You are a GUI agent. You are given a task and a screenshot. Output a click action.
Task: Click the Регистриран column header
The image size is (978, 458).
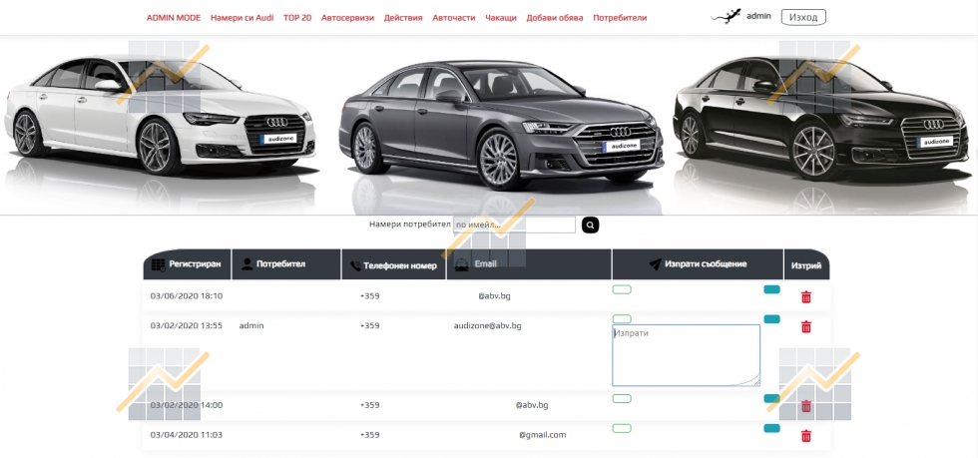(188, 264)
